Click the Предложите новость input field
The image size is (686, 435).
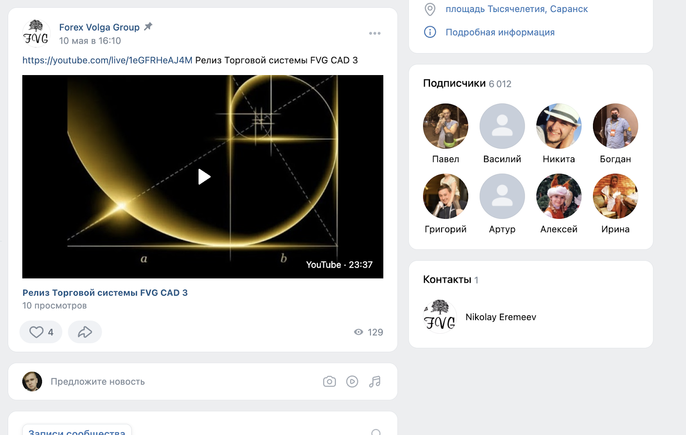[x=98, y=382]
